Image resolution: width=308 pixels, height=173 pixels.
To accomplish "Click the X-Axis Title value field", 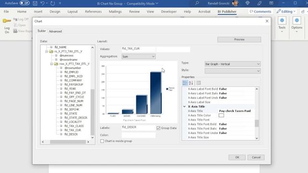I will click(x=237, y=111).
